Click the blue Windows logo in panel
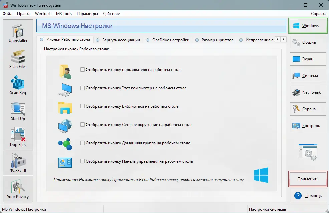This screenshot has width=329, height=213. (x=261, y=175)
